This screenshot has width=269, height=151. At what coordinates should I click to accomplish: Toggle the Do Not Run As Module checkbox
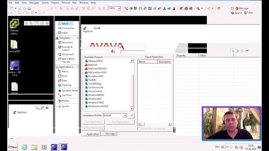pos(138,129)
